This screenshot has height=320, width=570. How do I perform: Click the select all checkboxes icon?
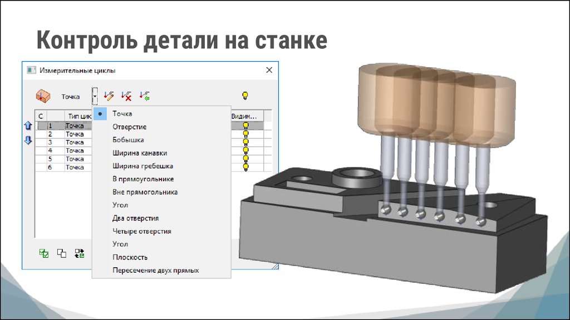[x=44, y=253]
